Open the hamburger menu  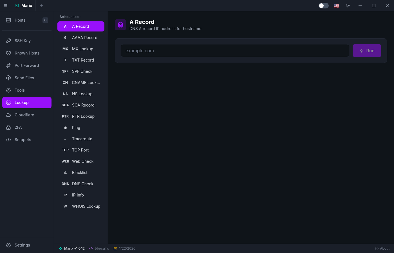6,6
